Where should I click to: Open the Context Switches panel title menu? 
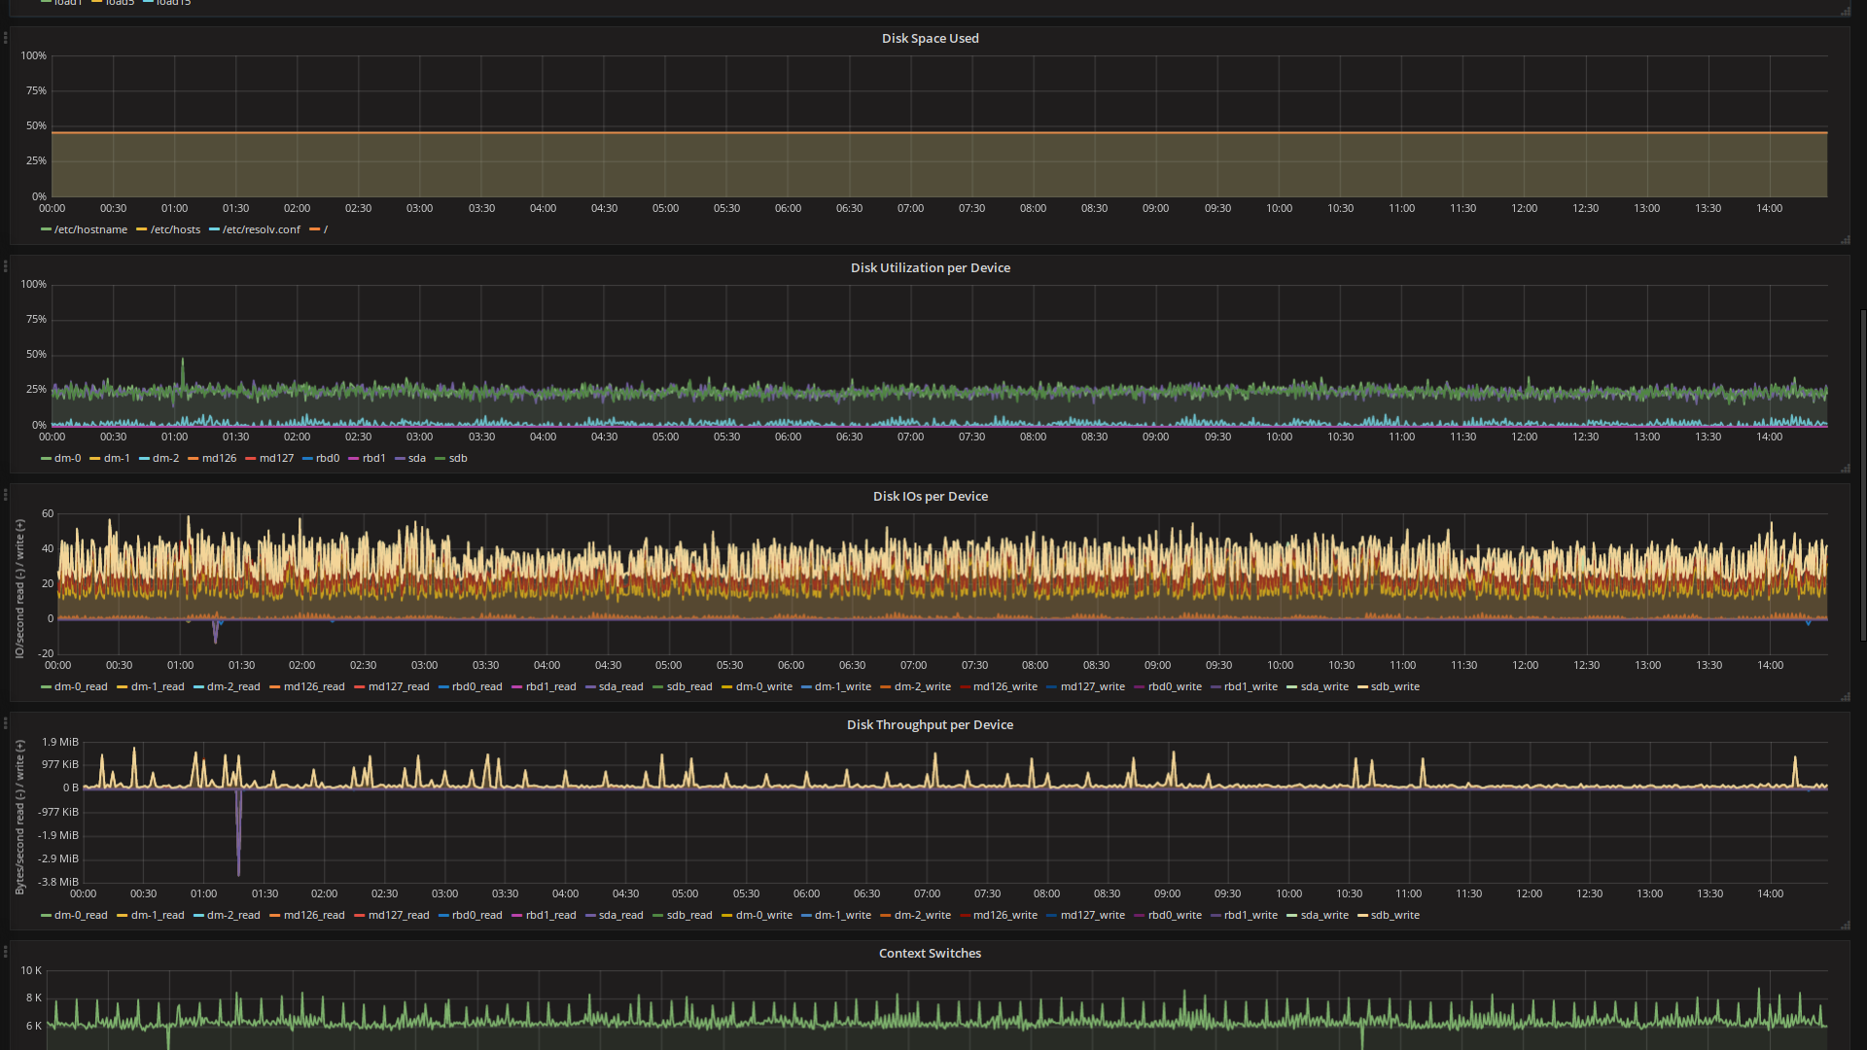pos(930,953)
